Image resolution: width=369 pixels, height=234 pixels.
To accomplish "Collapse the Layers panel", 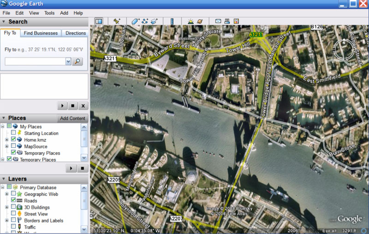I will coord(4,179).
